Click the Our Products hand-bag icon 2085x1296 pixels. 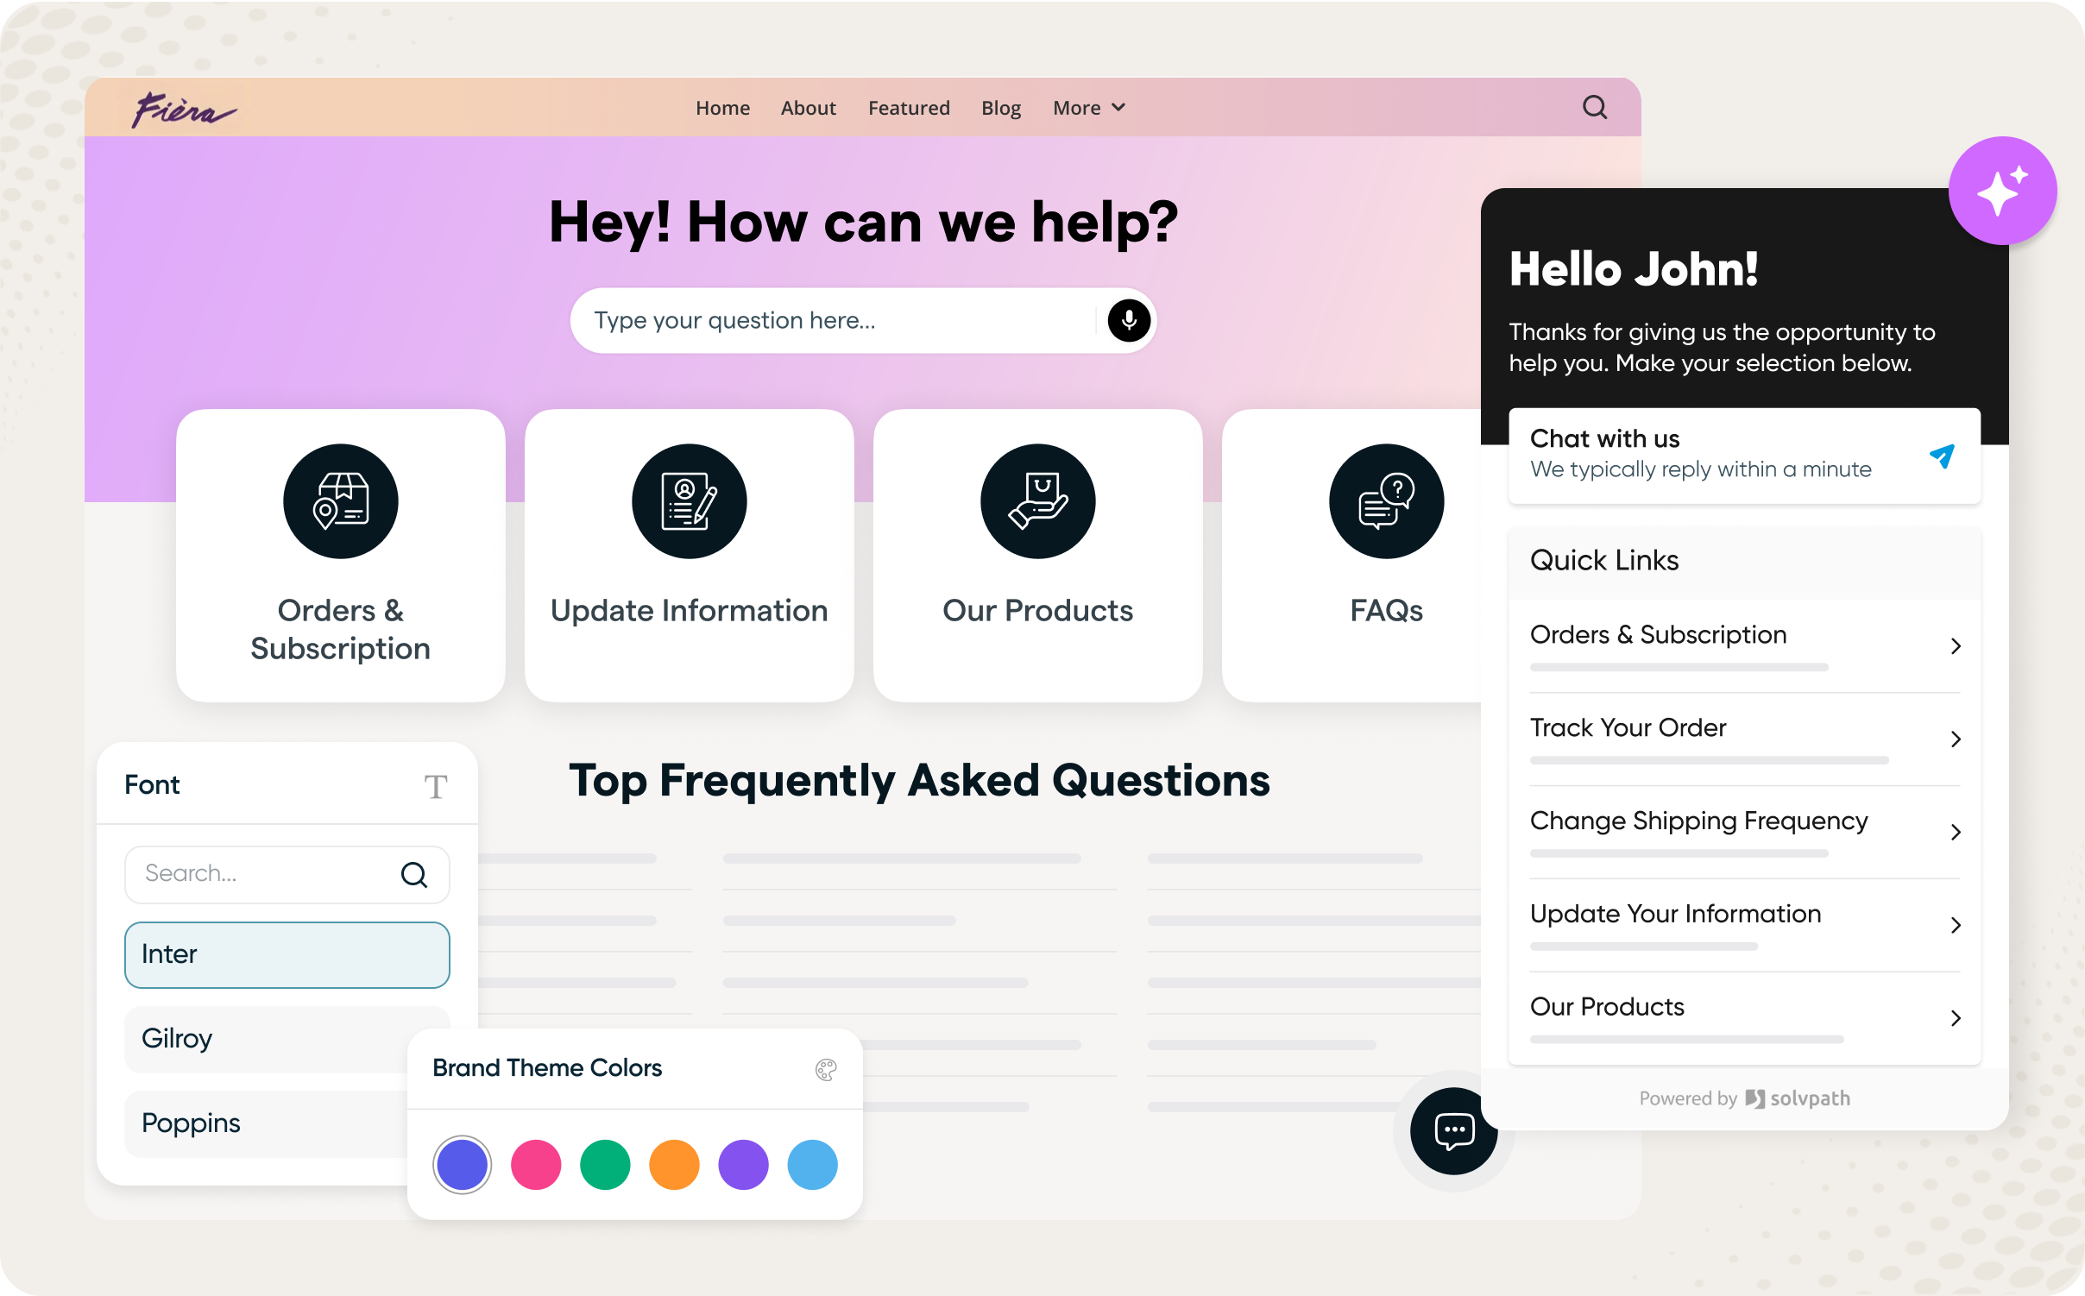[1037, 501]
